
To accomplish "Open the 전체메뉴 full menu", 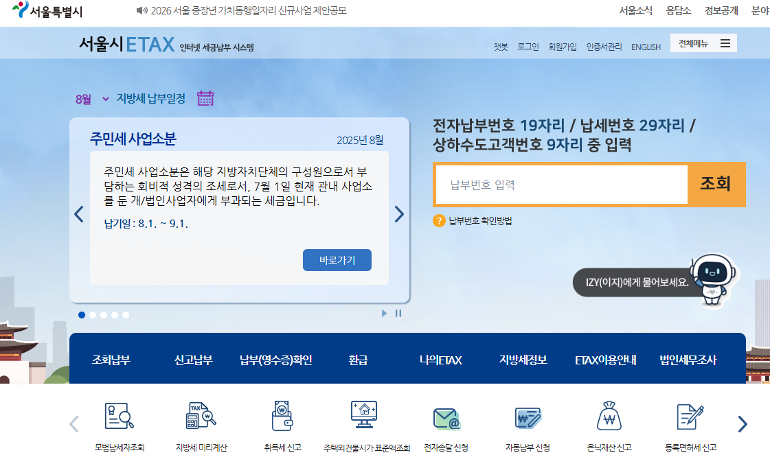I will 703,43.
